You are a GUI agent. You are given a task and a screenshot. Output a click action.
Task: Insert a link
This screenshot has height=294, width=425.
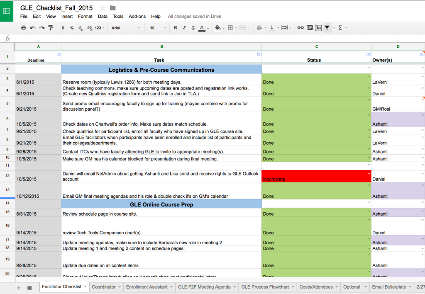click(x=300, y=28)
